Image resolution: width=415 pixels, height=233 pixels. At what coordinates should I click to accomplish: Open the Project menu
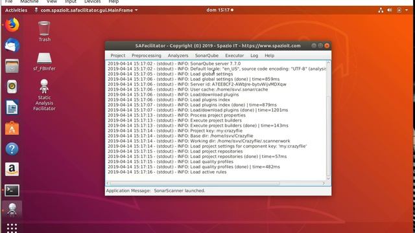coord(118,56)
